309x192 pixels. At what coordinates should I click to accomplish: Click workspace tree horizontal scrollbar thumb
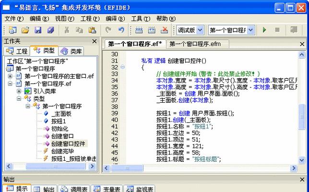[x=55, y=167]
